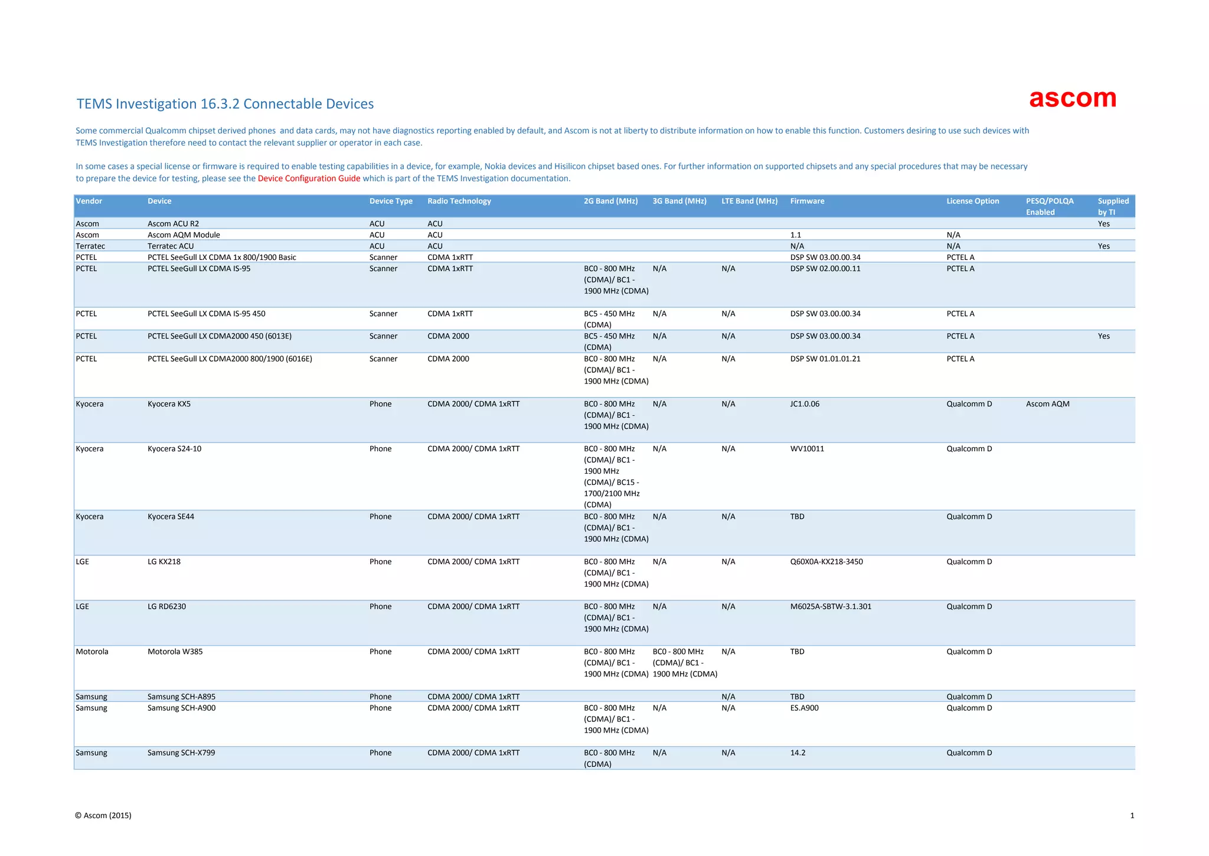This screenshot has width=1209, height=856.
Task: Click the Firmware column header
Action: click(807, 201)
